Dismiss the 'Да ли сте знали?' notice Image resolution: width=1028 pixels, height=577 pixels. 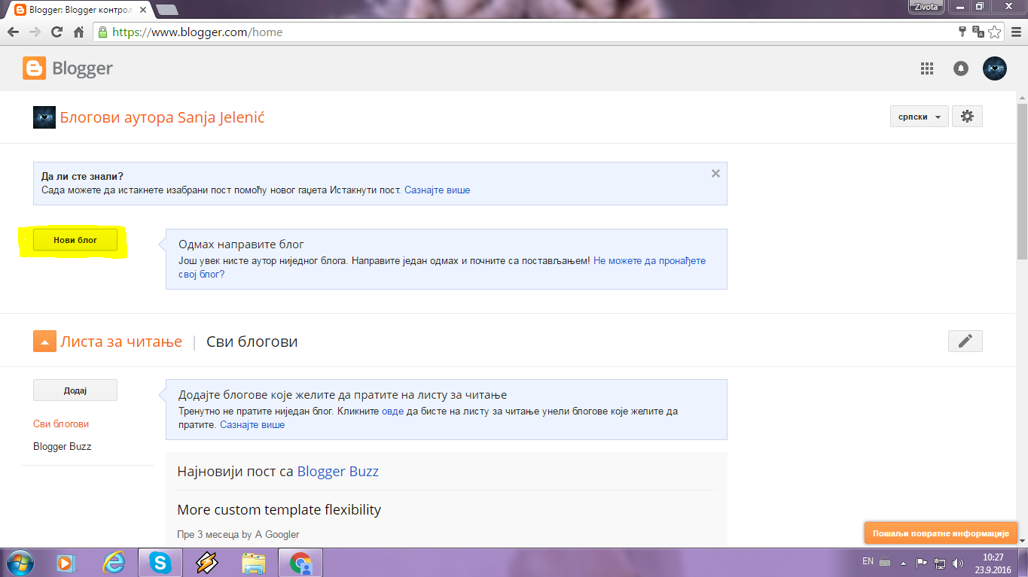coord(715,173)
